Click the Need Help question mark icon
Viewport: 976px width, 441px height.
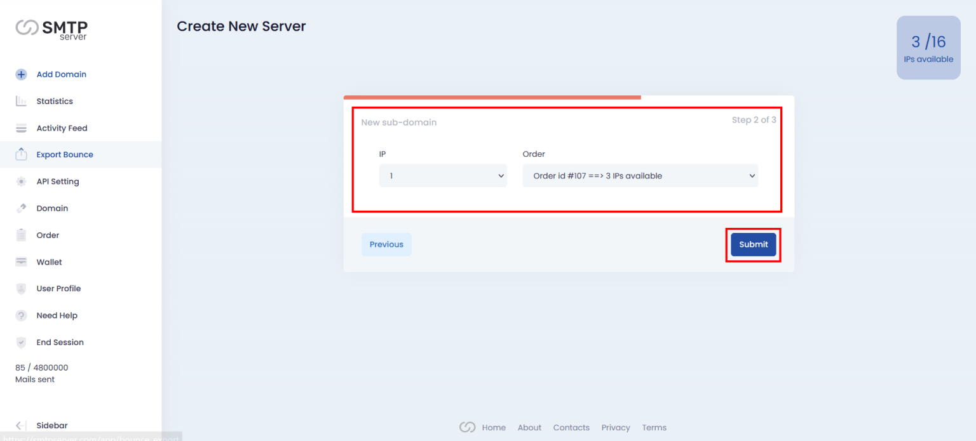(x=21, y=315)
